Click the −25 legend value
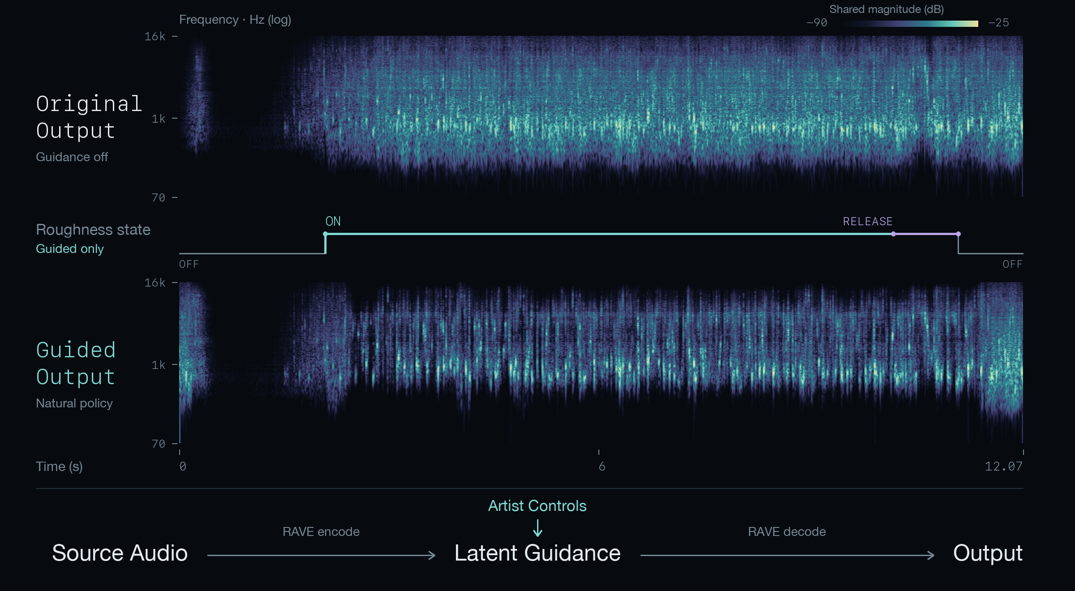 pyautogui.click(x=998, y=22)
